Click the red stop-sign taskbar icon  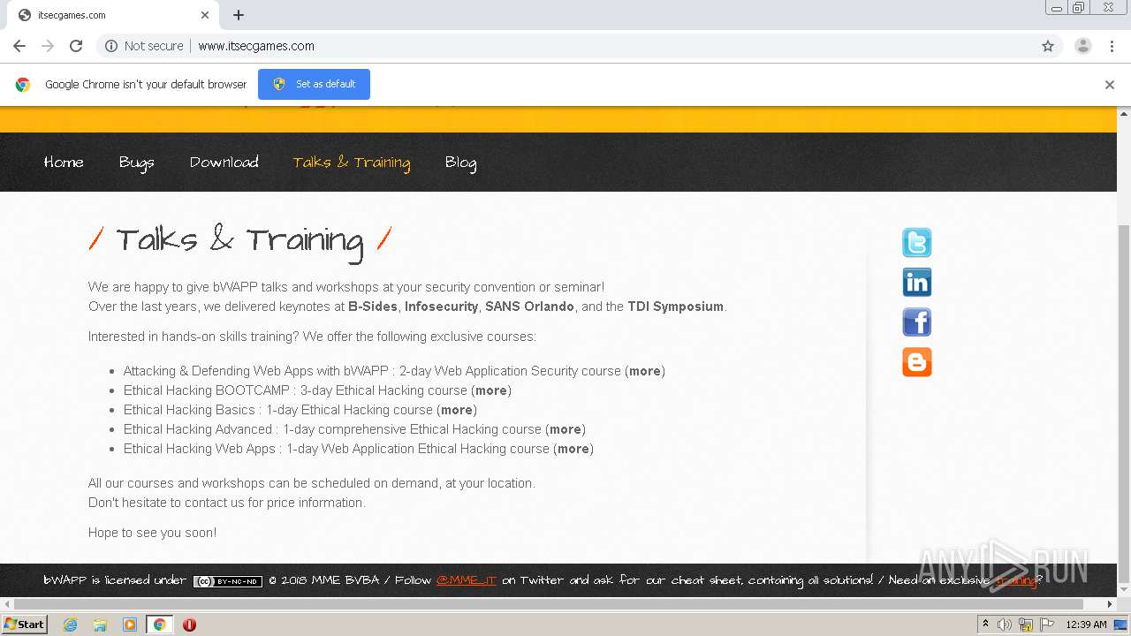[189, 625]
